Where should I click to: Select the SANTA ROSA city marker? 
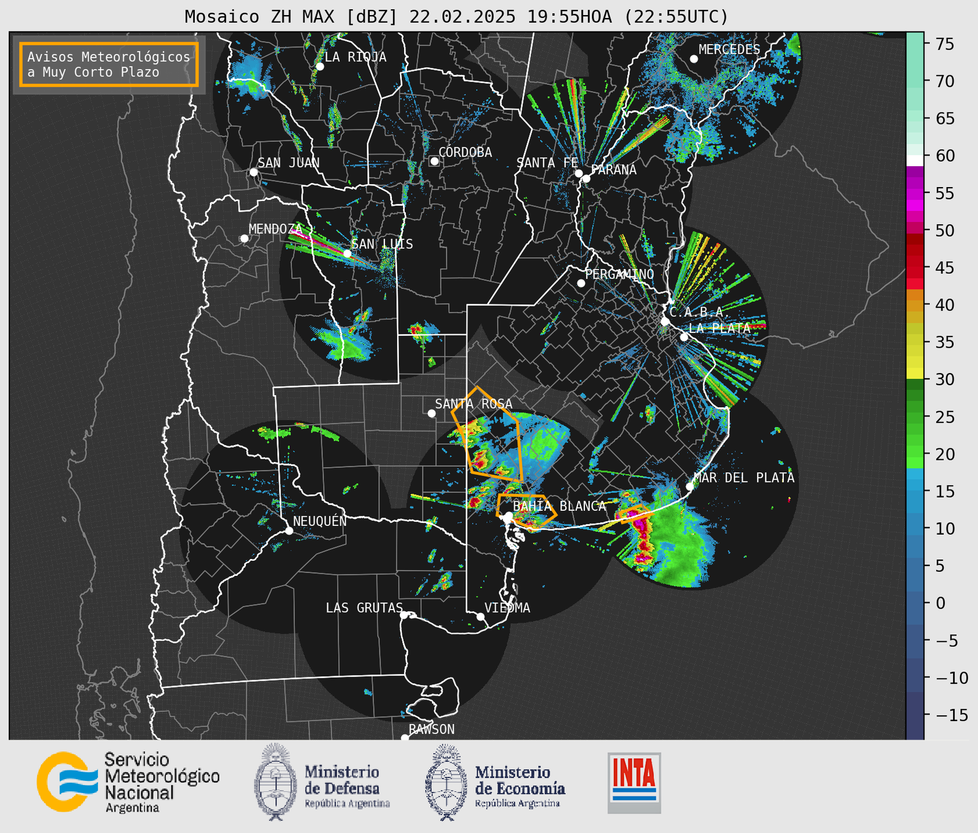[431, 413]
